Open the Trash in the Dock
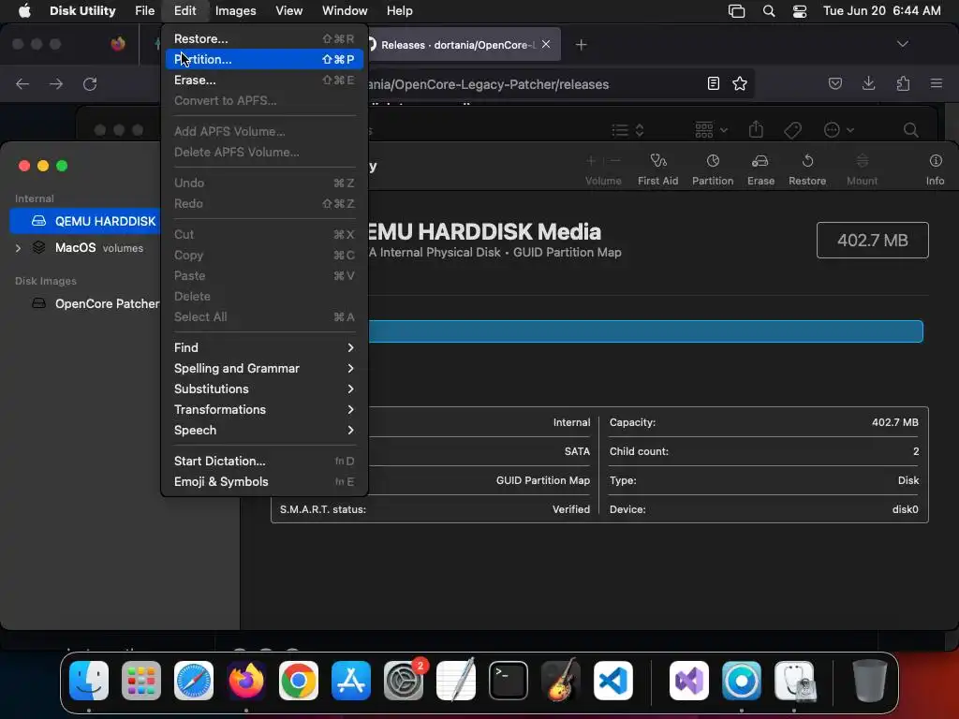 (x=869, y=681)
